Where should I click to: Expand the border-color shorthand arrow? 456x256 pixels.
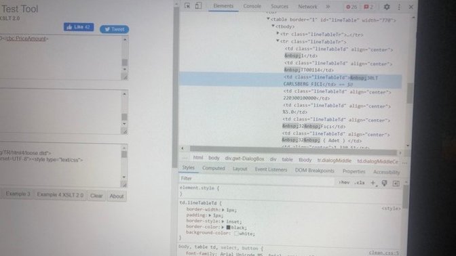pos(223,227)
